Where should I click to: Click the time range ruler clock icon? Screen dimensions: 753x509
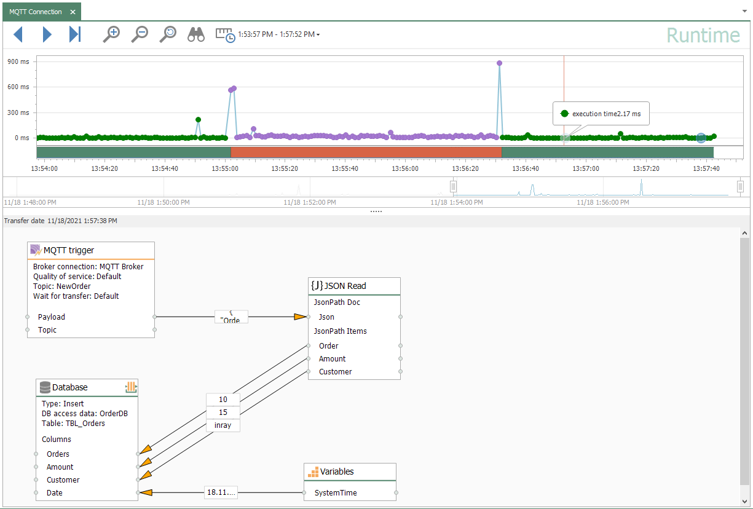[225, 34]
